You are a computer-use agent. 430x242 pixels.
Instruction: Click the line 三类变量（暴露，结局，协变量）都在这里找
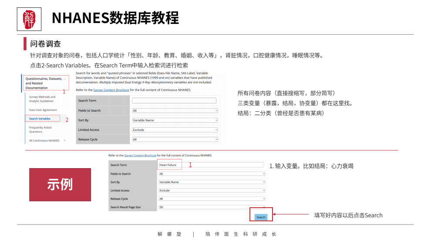pos(294,103)
